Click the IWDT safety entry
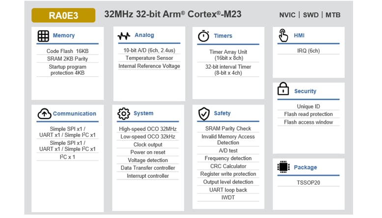 228,197
